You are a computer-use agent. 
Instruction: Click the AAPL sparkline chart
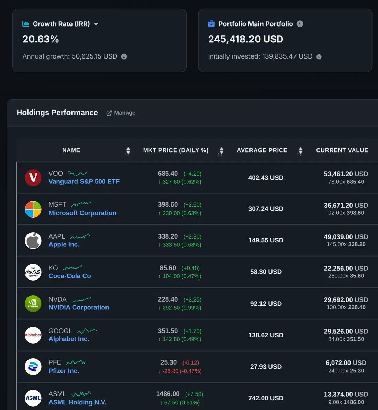(80, 236)
